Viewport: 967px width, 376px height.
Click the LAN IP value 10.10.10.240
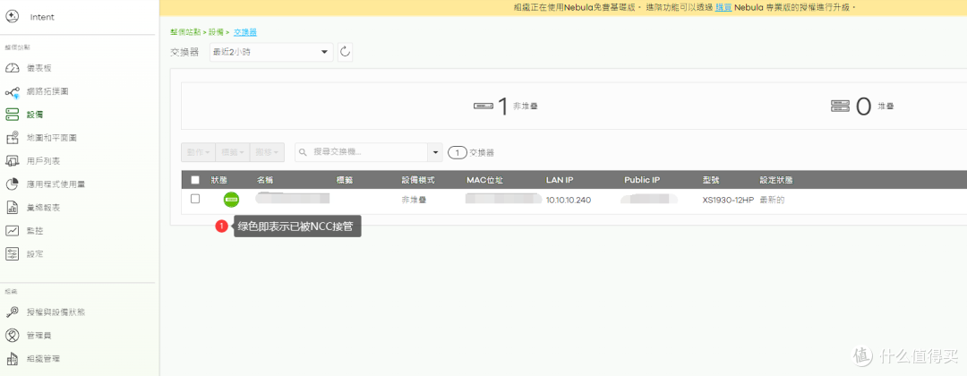[569, 201]
